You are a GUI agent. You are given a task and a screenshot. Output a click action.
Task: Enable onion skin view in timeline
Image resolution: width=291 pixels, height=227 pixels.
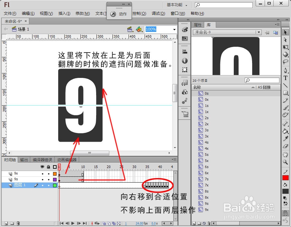click(105, 223)
